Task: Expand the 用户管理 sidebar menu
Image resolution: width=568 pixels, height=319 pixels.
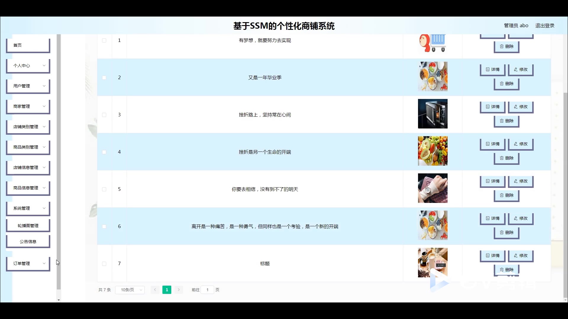Action: pyautogui.click(x=28, y=86)
